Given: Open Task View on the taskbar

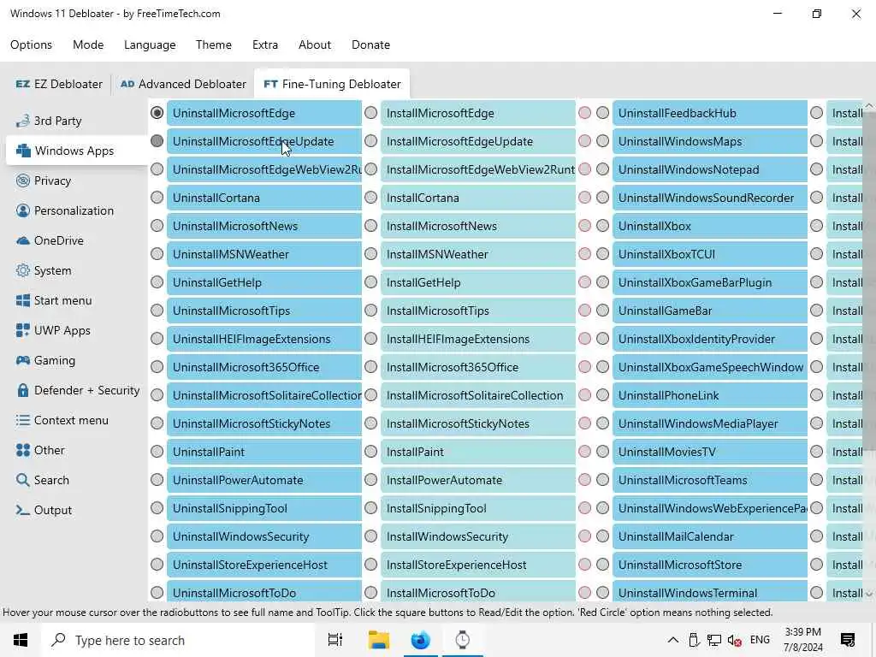Looking at the screenshot, I should [x=335, y=640].
